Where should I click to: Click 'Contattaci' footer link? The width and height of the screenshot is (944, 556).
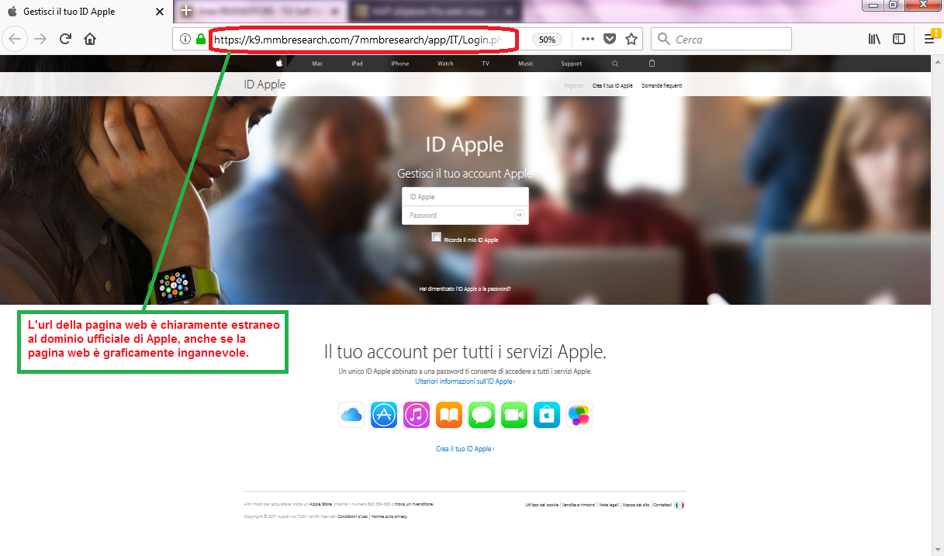point(662,505)
